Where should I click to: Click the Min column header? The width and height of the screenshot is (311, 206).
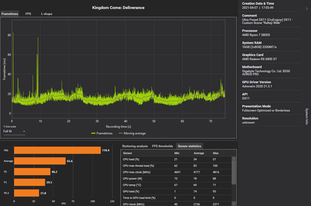177,153
